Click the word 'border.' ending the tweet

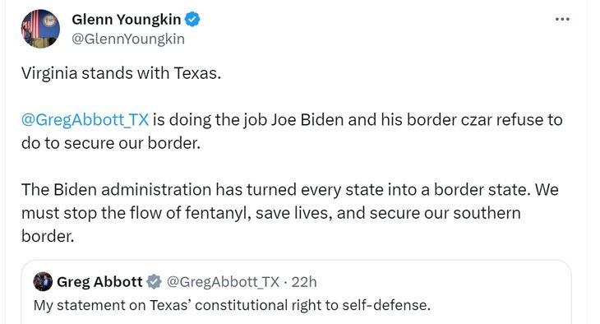tap(48, 236)
